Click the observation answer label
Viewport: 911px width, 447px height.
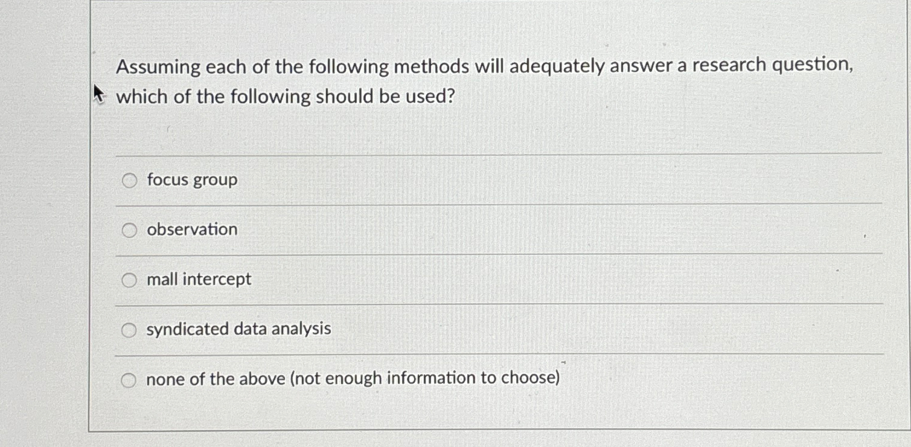pyautogui.click(x=192, y=230)
